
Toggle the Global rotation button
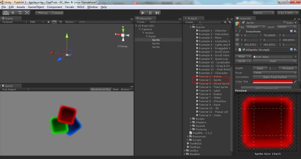tap(57, 13)
